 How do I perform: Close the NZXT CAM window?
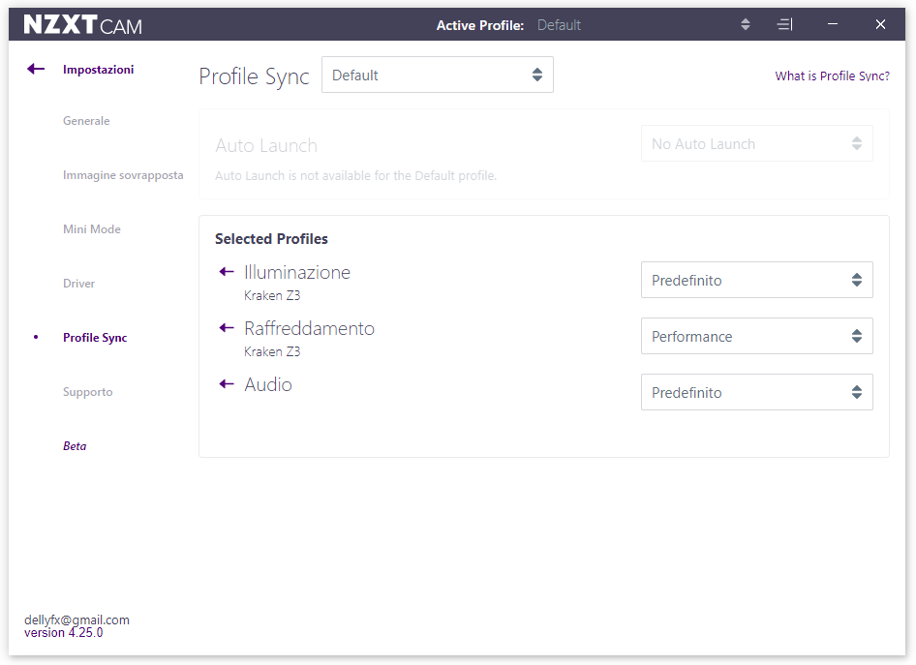[x=880, y=24]
